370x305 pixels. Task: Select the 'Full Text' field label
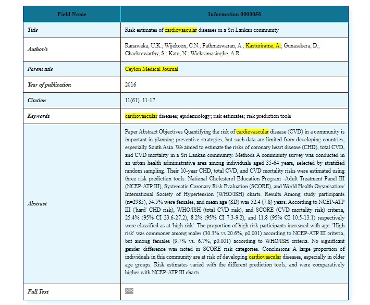(x=38, y=291)
